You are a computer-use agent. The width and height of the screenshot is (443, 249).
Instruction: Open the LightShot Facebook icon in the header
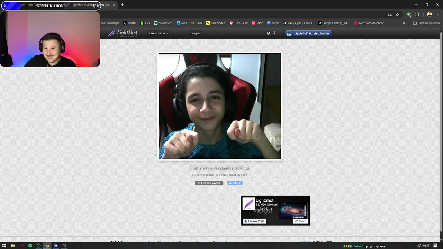(x=274, y=33)
